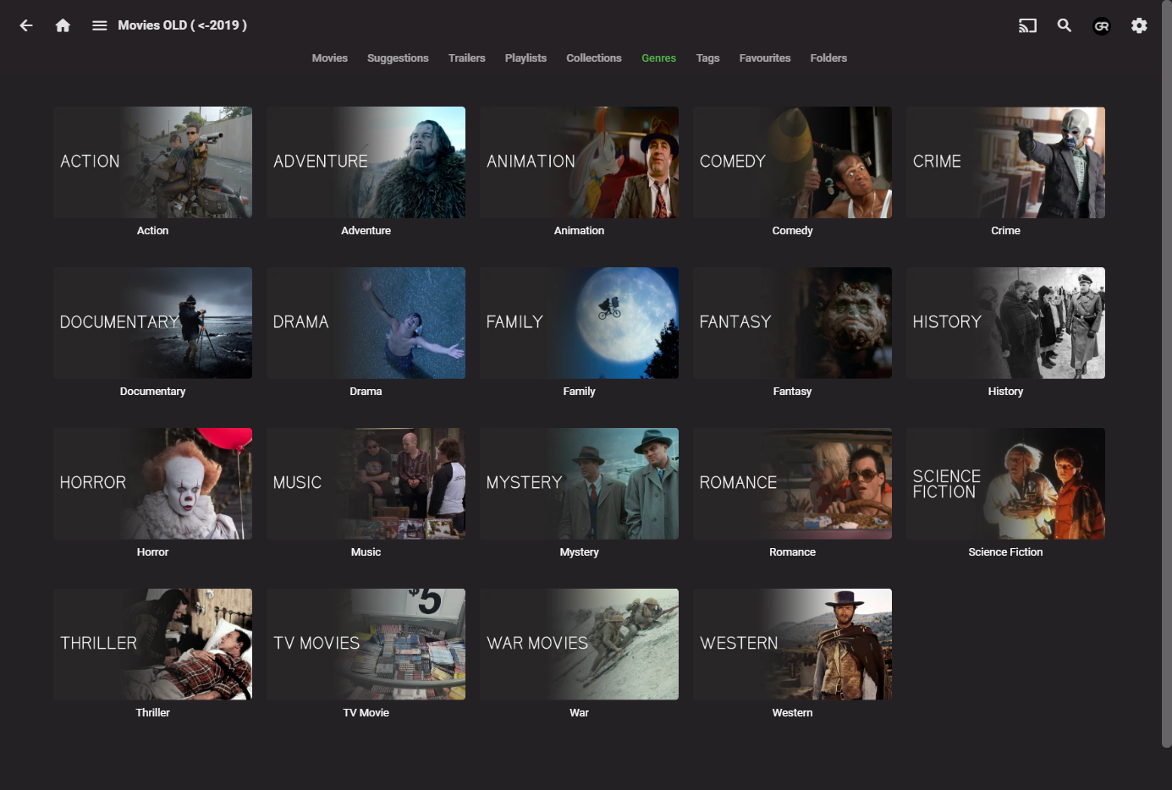Click the "History" caption below its card
Image resolution: width=1172 pixels, height=790 pixels.
point(1005,392)
